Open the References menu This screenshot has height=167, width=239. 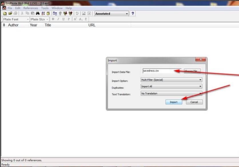[x=31, y=8]
